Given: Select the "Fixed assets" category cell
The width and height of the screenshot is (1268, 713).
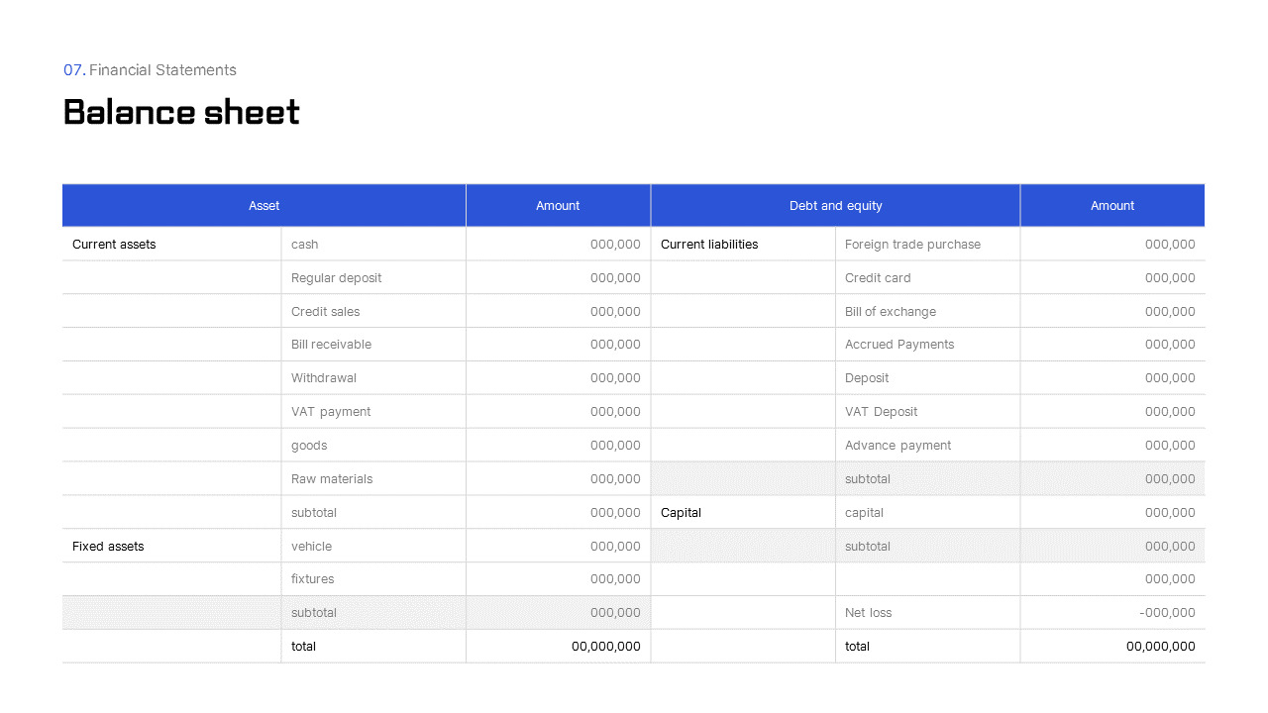Looking at the screenshot, I should tap(171, 547).
